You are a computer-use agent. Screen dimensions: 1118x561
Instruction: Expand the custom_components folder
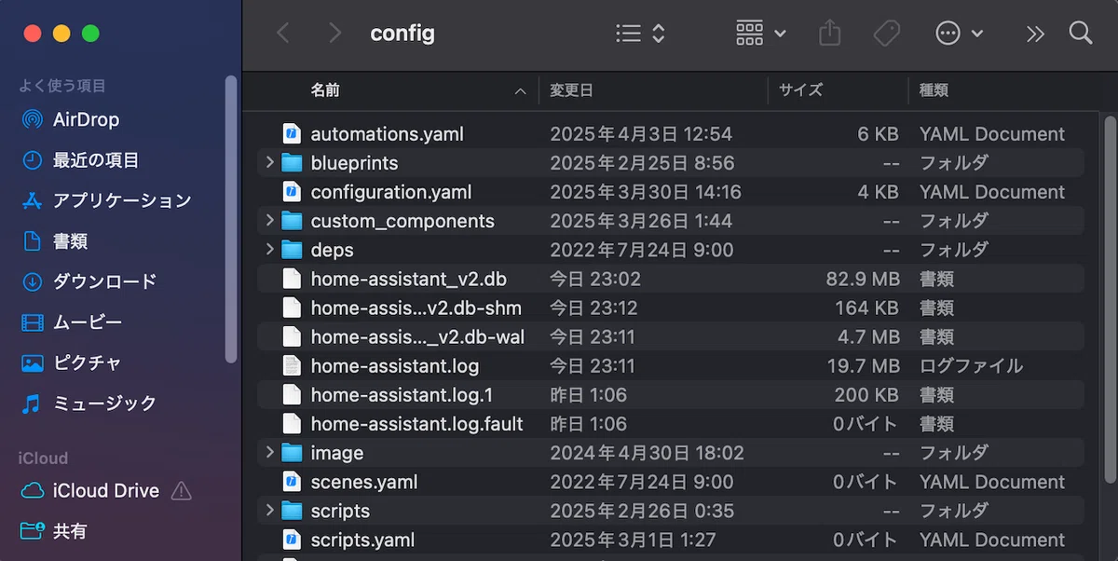(x=269, y=221)
